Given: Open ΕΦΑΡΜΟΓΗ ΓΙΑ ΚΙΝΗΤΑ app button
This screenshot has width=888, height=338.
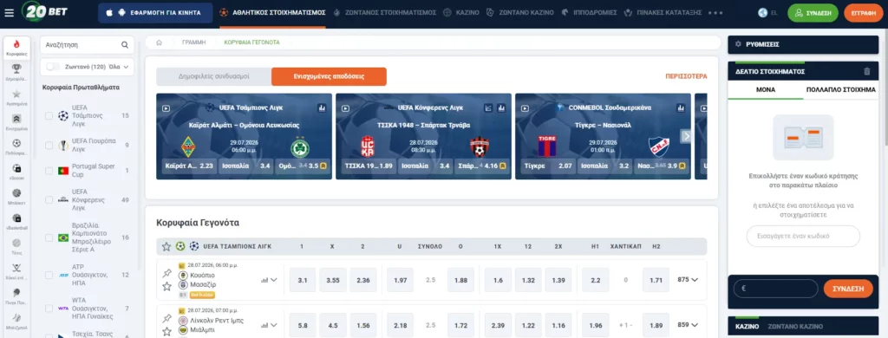Looking at the screenshot, I should pyautogui.click(x=155, y=12).
